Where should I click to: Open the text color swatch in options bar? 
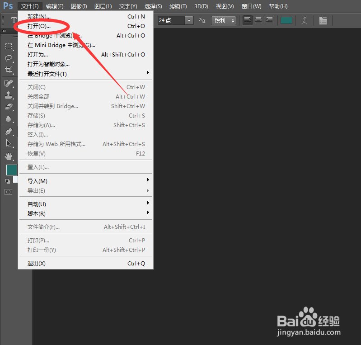click(286, 20)
